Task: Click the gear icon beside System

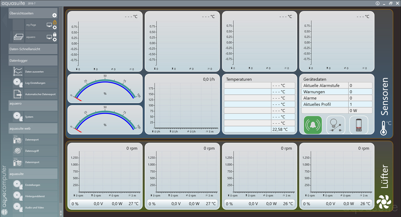Action: [18, 117]
